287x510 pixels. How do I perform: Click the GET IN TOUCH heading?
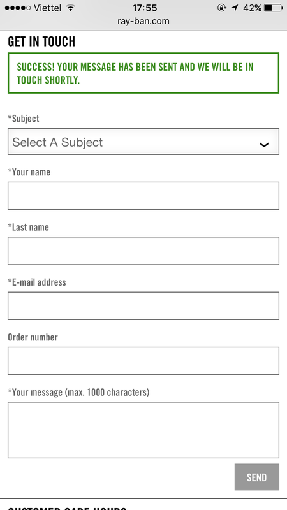41,41
